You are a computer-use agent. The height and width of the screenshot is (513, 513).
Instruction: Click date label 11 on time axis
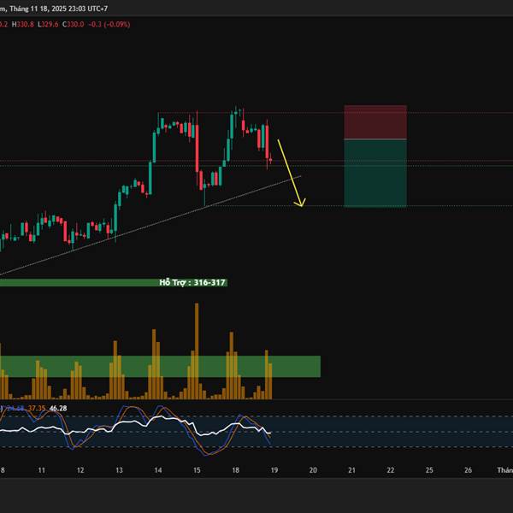click(x=42, y=470)
